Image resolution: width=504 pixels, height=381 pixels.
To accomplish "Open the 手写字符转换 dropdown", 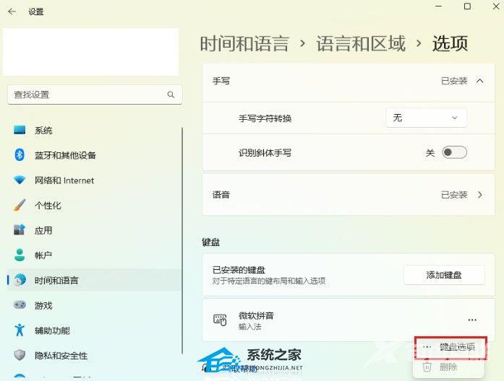I will (x=426, y=118).
